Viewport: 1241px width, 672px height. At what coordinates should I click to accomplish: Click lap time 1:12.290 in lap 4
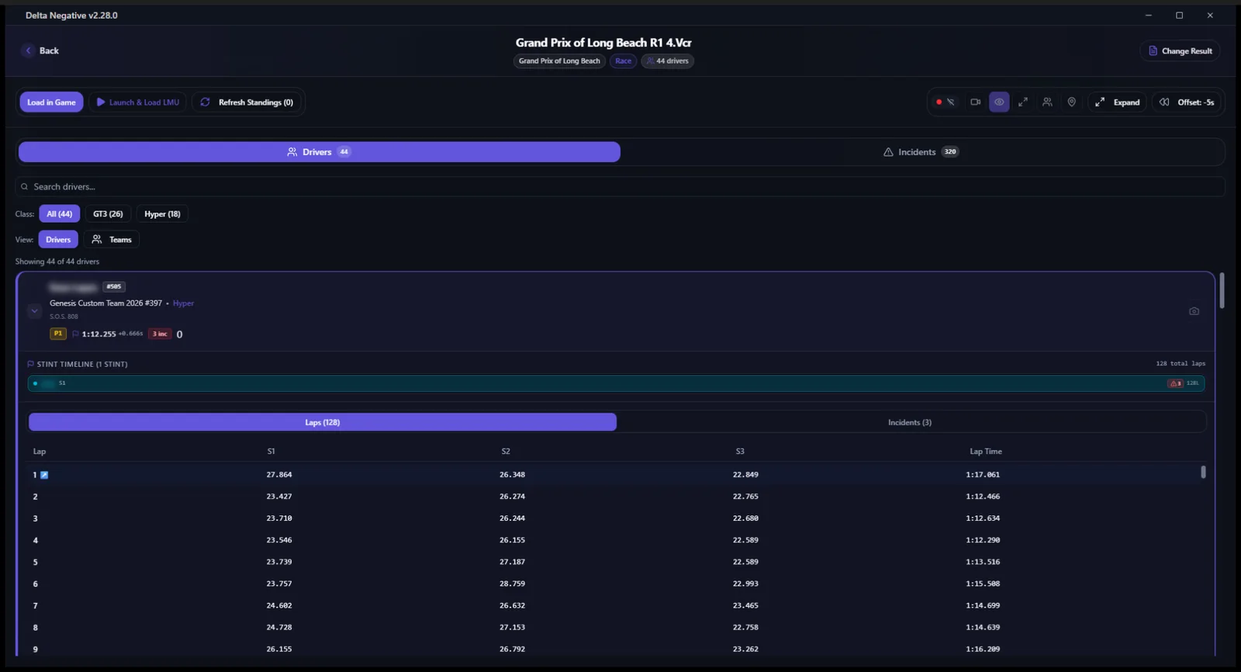click(x=983, y=540)
